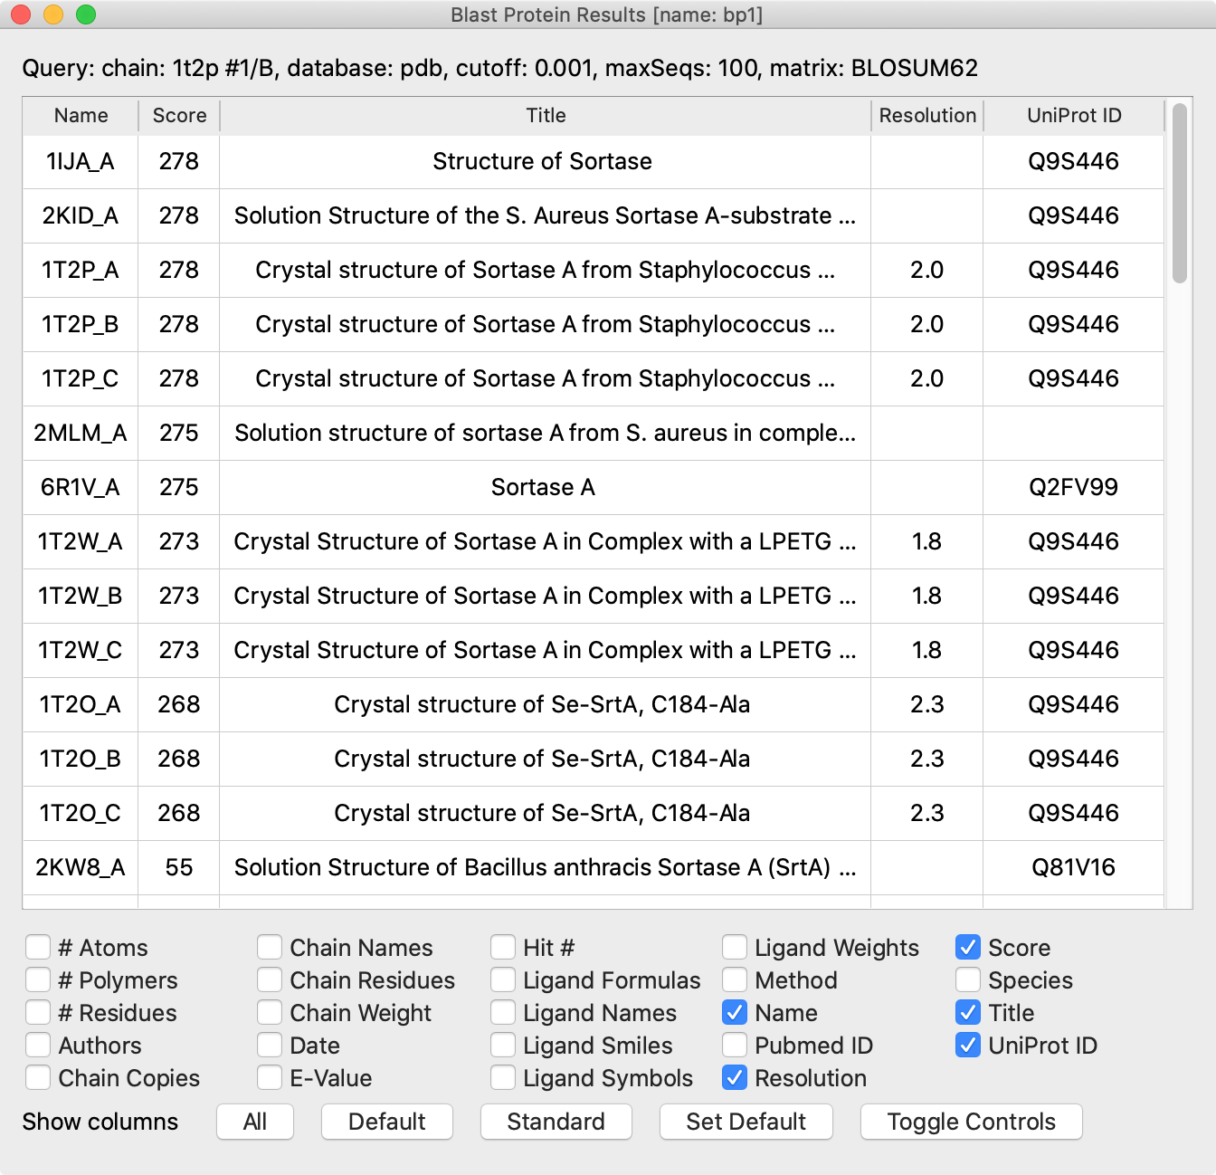
Task: Click the Standard columns button
Action: point(556,1122)
